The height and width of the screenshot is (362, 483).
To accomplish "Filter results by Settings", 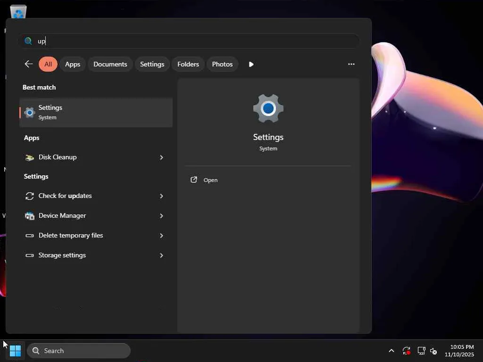I will tap(152, 64).
